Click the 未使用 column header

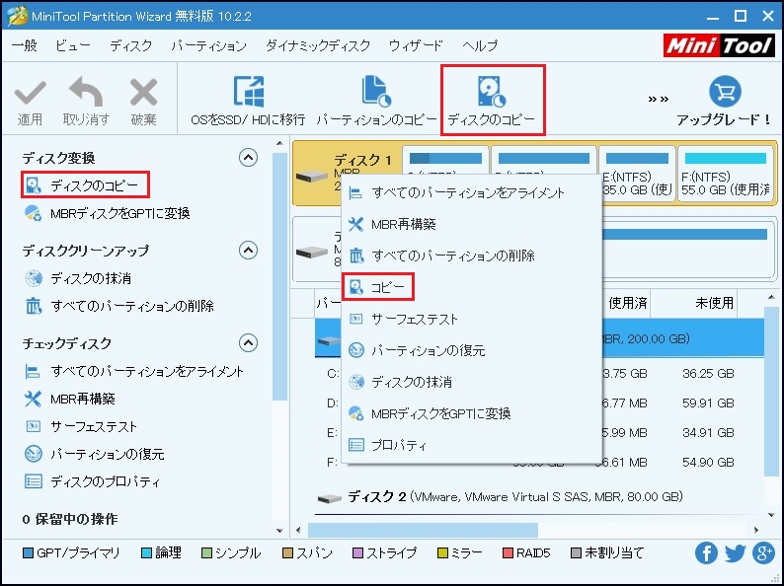pyautogui.click(x=714, y=302)
